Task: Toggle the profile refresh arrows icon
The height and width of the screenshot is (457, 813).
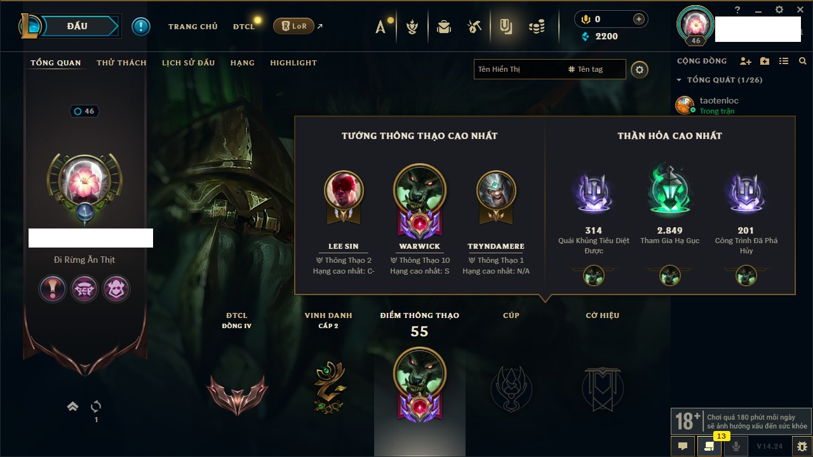Action: pos(96,406)
